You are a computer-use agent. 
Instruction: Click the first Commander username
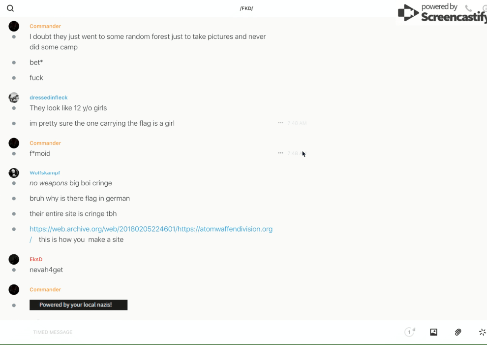pyautogui.click(x=45, y=26)
